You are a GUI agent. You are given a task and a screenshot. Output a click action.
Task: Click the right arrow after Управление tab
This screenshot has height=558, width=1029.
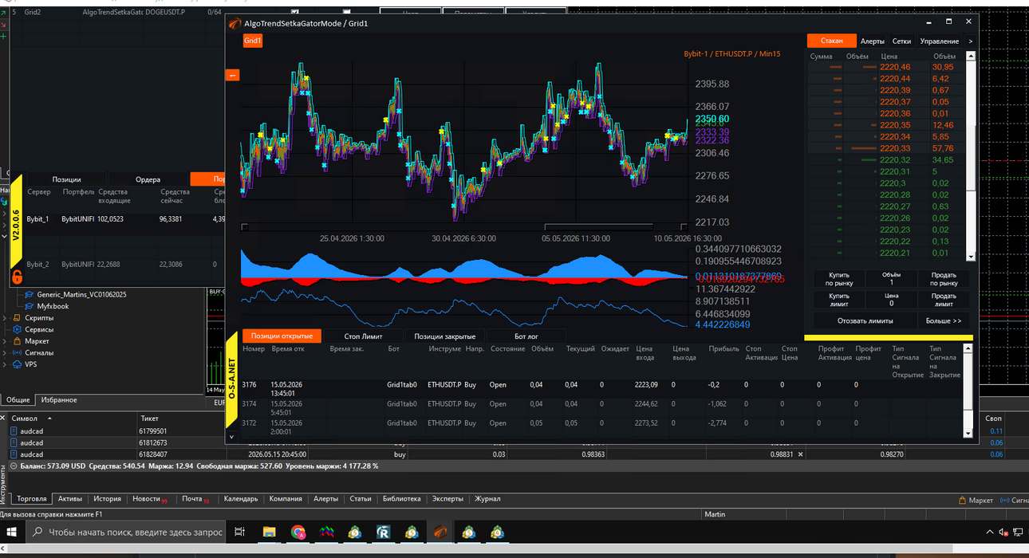pyautogui.click(x=970, y=41)
